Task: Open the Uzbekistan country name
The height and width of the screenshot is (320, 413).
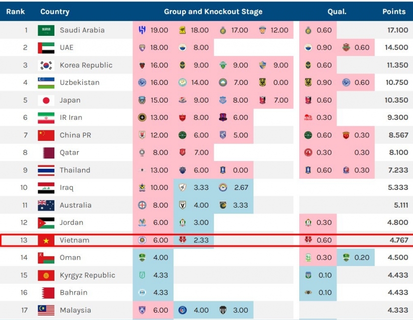Action: tap(79, 82)
